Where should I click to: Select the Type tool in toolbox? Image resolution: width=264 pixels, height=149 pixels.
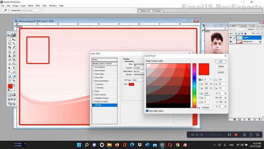[14, 68]
